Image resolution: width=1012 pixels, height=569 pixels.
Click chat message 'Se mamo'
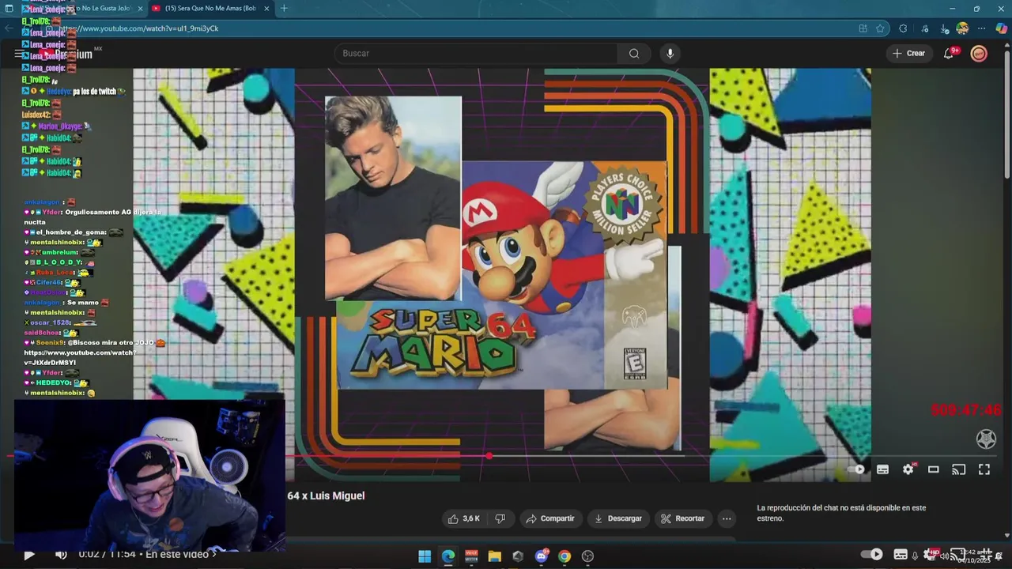[x=82, y=303]
